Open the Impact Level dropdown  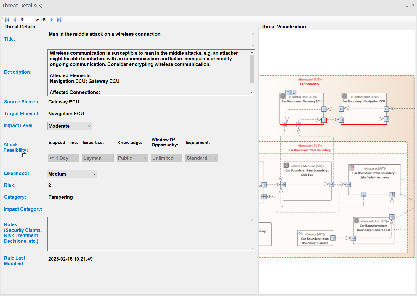(70, 126)
